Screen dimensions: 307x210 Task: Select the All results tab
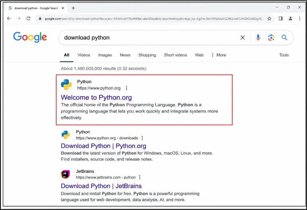tap(67, 55)
